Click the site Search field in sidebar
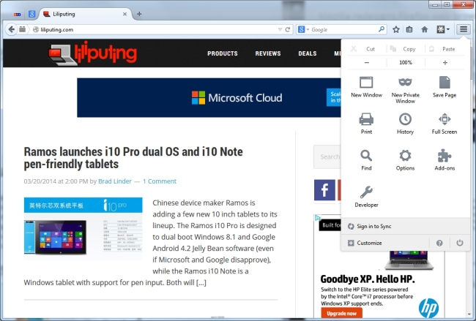This screenshot has height=321, width=476. click(327, 156)
